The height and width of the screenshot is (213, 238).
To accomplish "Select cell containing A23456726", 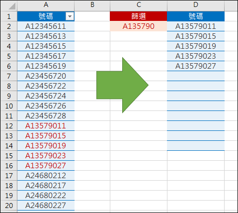I will pos(46,106).
